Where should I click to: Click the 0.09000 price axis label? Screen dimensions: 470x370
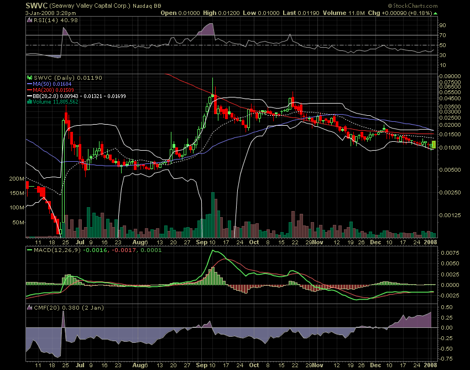(450, 76)
